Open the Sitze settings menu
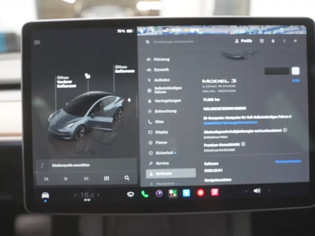The width and height of the screenshot is (315, 236). pos(156,122)
